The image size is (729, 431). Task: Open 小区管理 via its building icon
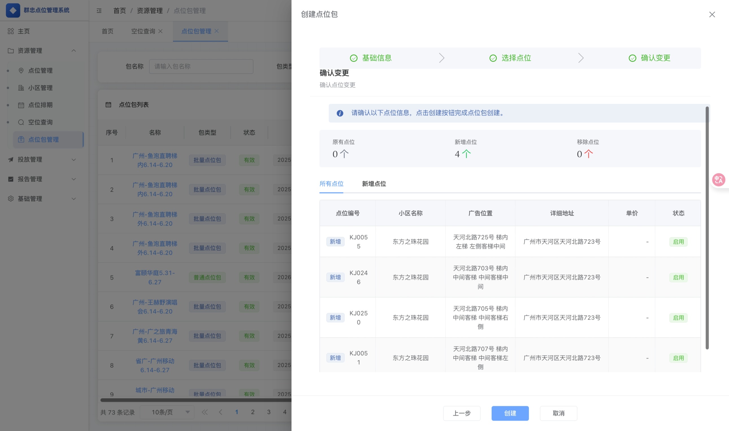21,88
